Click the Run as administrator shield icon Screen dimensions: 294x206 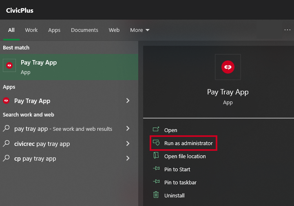pos(156,143)
